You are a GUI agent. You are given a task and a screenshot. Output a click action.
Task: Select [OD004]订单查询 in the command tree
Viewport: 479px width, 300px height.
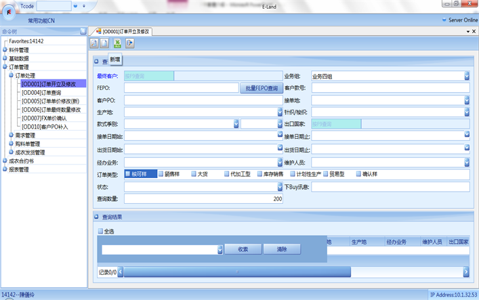pyautogui.click(x=41, y=93)
